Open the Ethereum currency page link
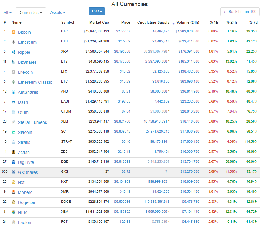The width and height of the screenshot is (266, 227). (x=27, y=42)
